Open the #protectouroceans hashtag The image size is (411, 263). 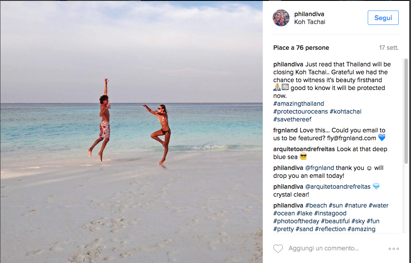tap(300, 111)
